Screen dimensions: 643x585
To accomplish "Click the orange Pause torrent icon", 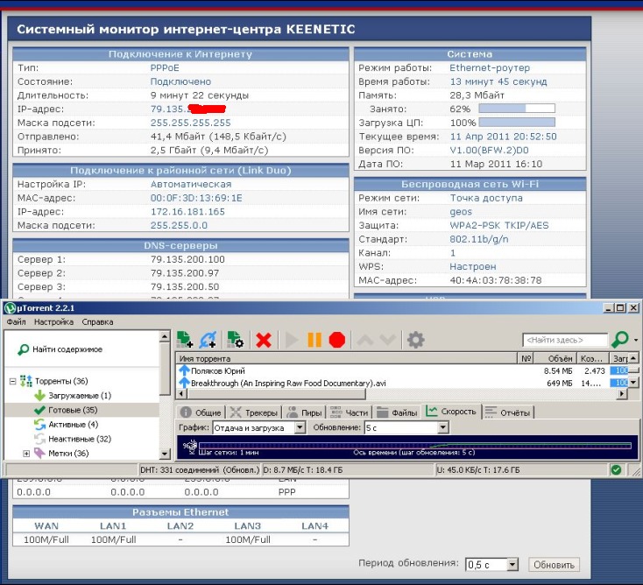I will click(314, 340).
